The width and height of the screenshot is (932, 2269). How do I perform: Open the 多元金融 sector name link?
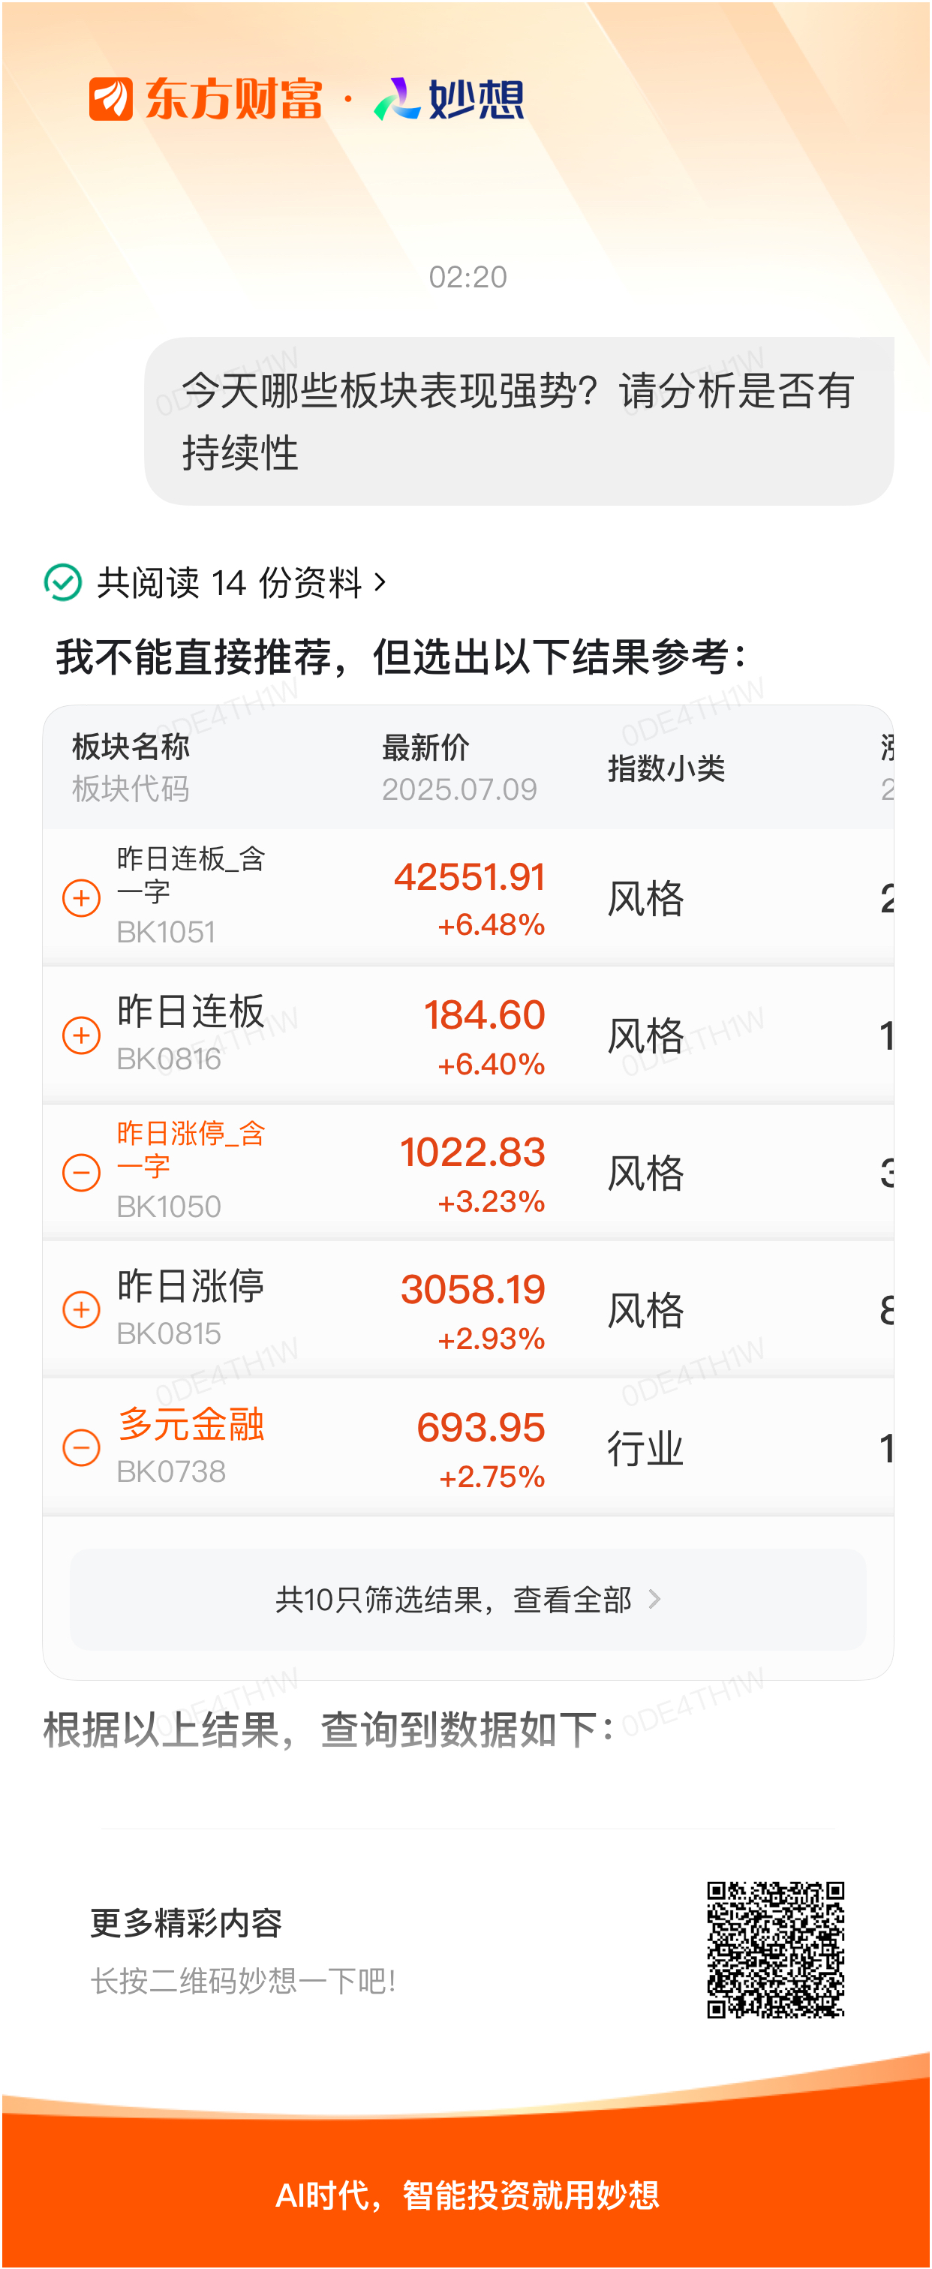pyautogui.click(x=191, y=1424)
